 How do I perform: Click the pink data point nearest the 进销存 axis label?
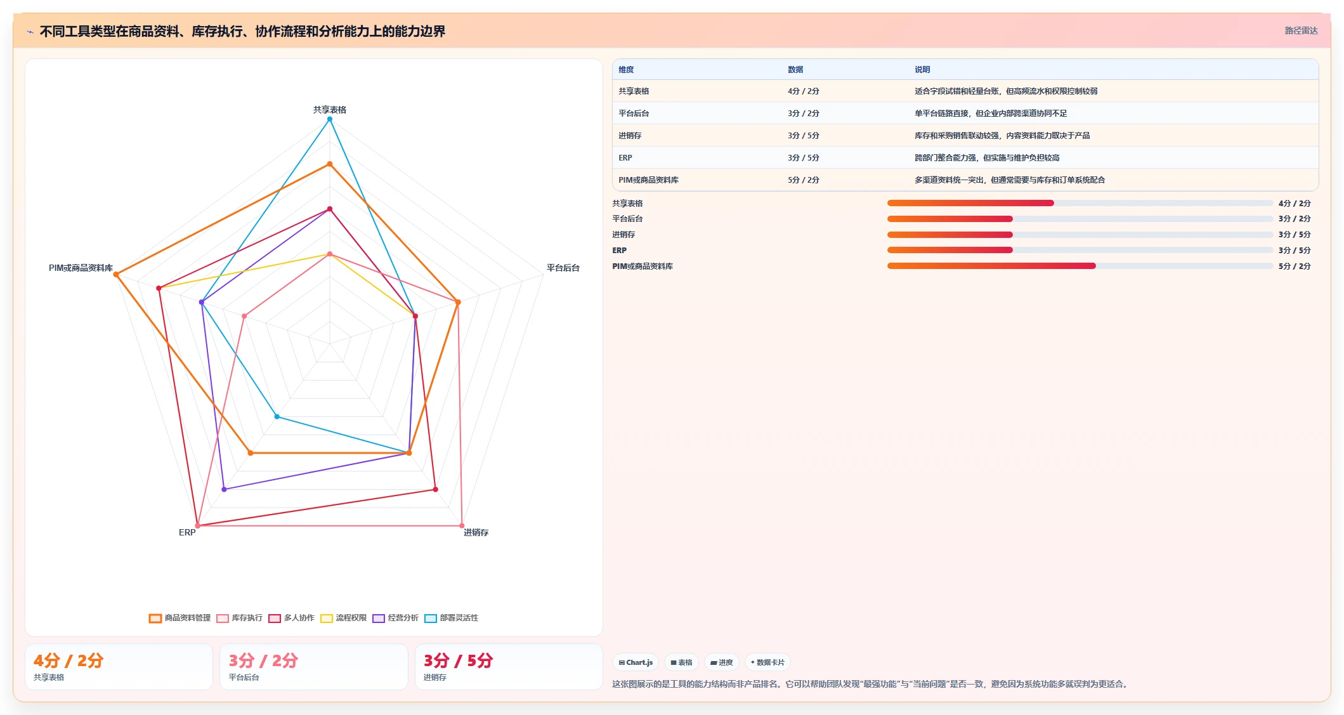tap(462, 526)
